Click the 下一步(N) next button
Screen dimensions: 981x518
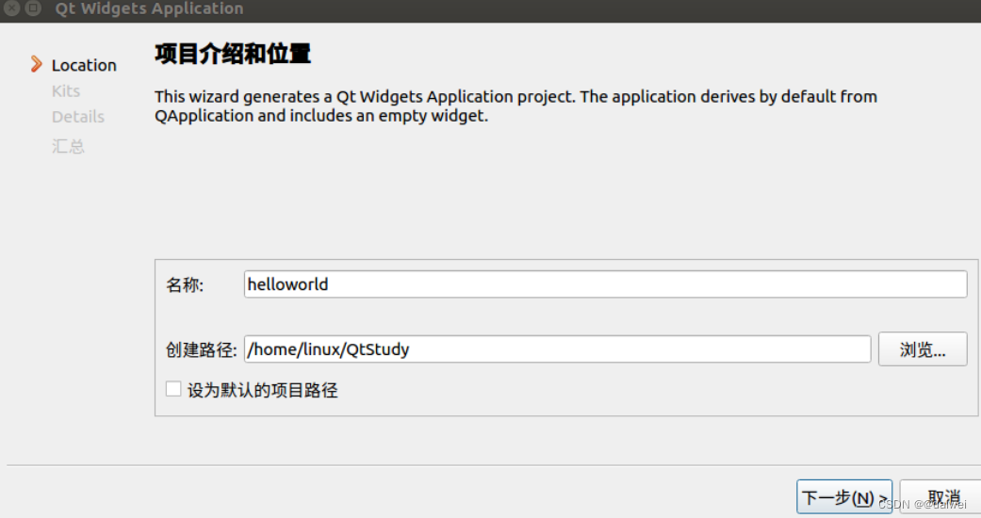click(x=844, y=497)
